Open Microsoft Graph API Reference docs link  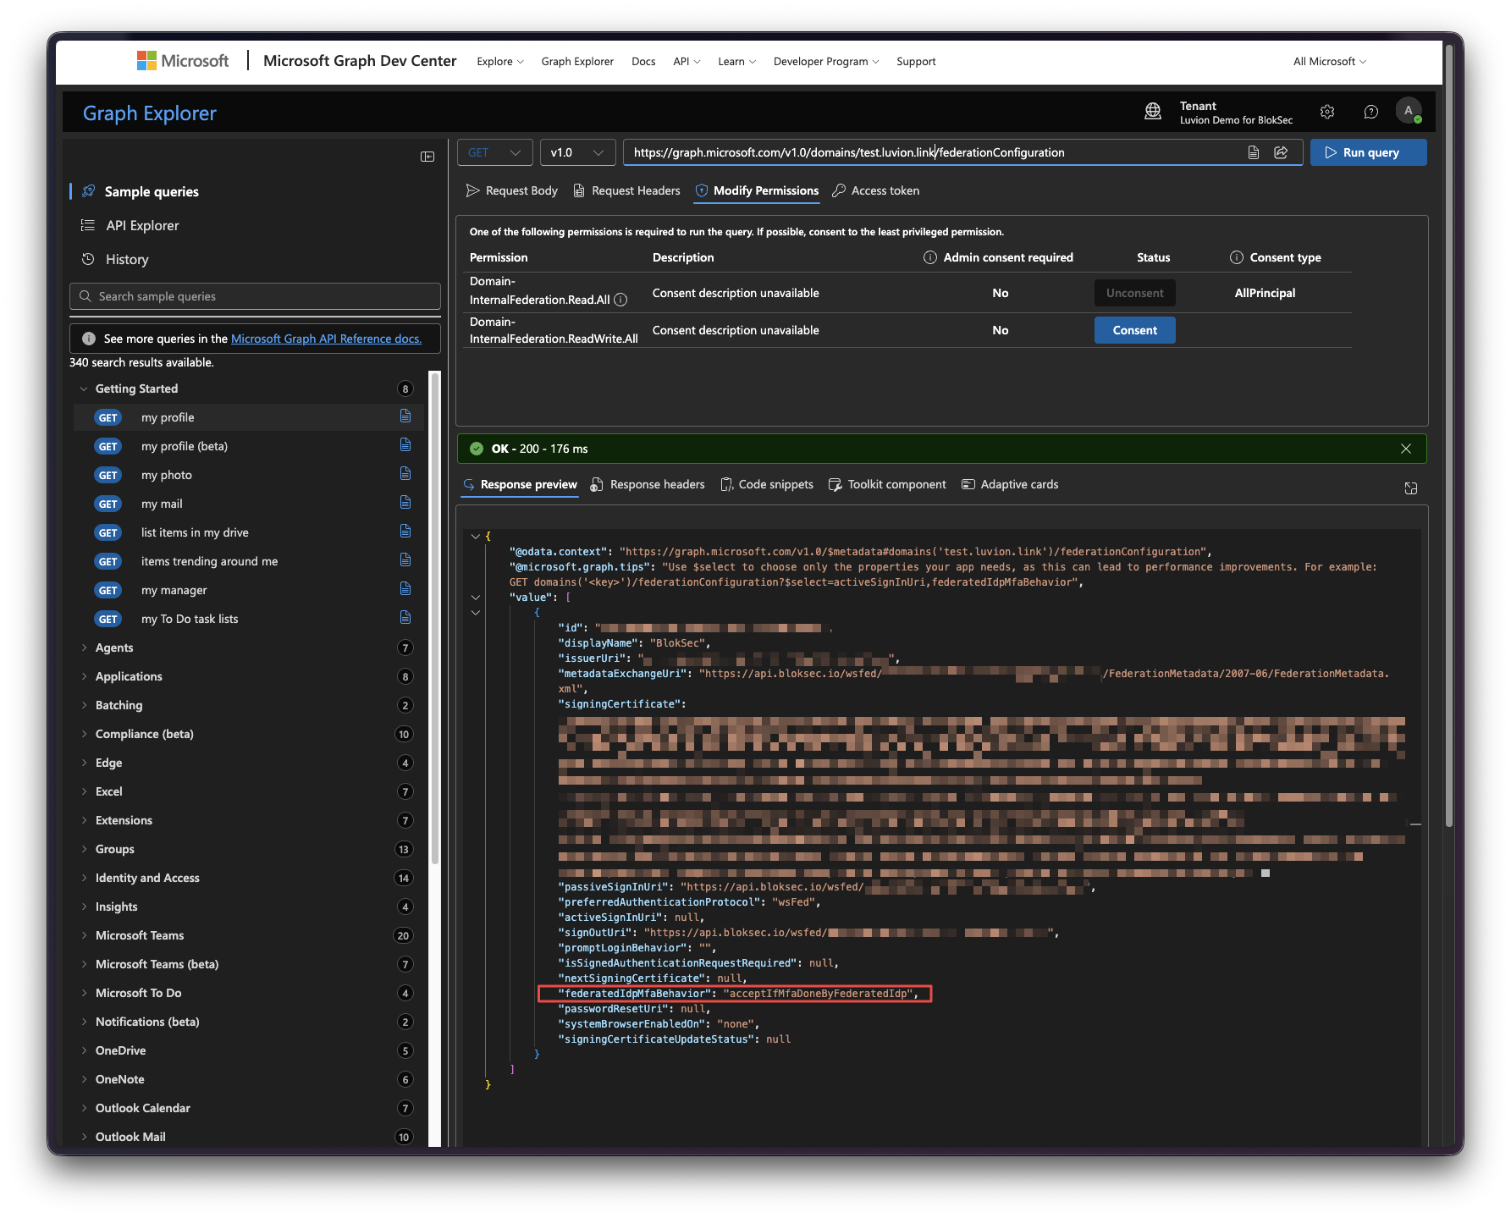click(x=326, y=339)
